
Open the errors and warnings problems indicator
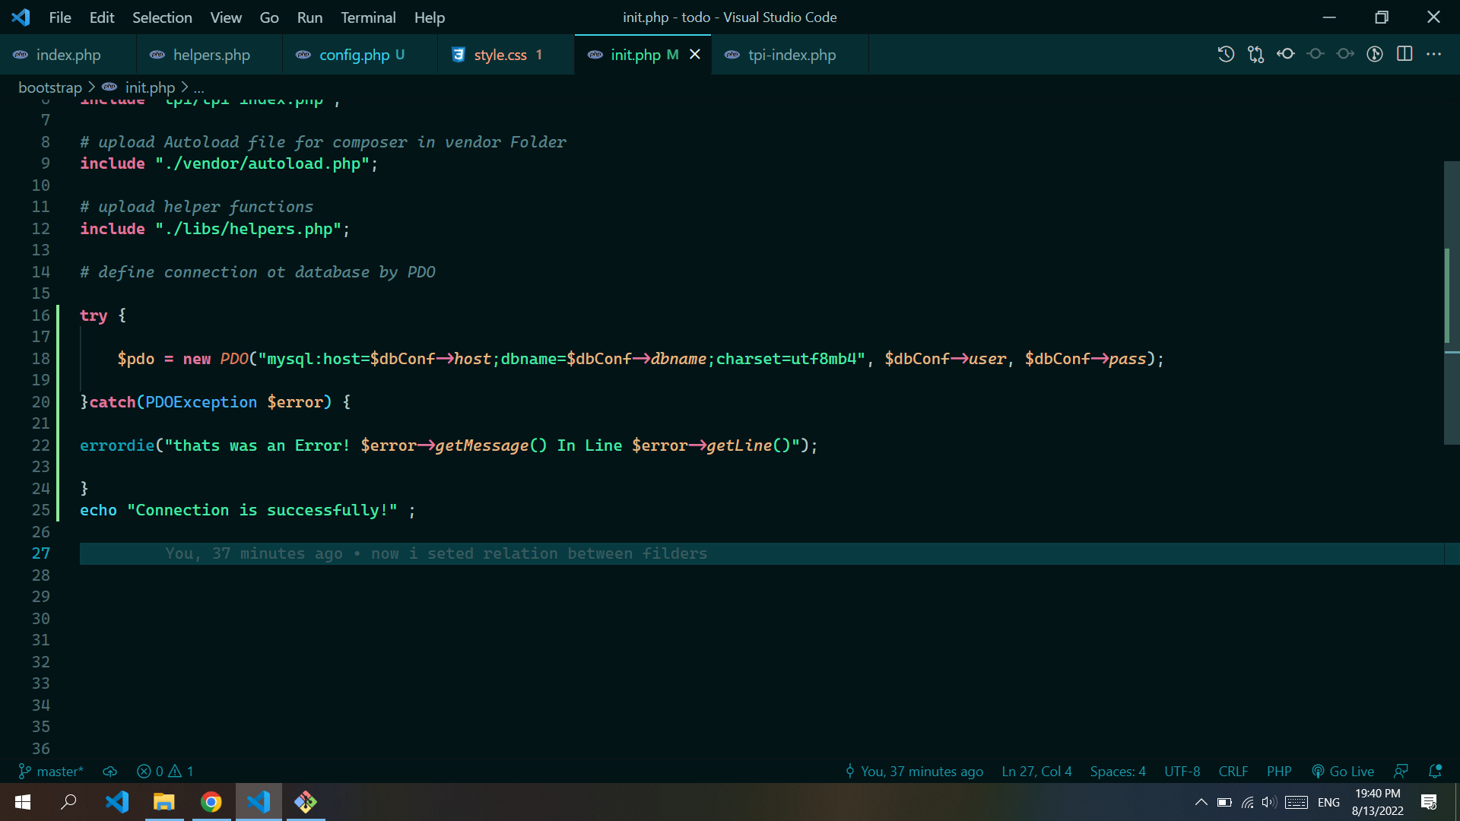tap(165, 771)
